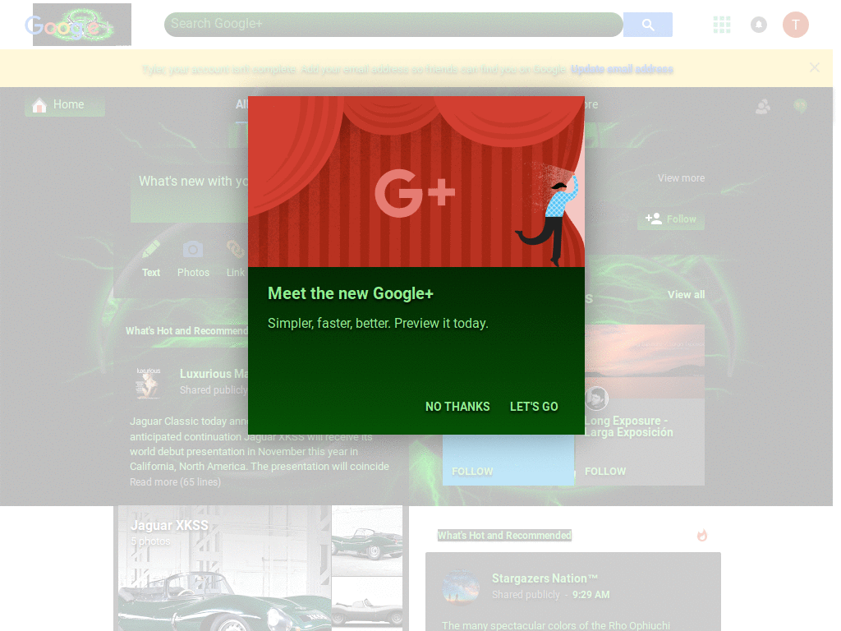Click Read more (65 lines)
The image size is (841, 631).
(175, 481)
